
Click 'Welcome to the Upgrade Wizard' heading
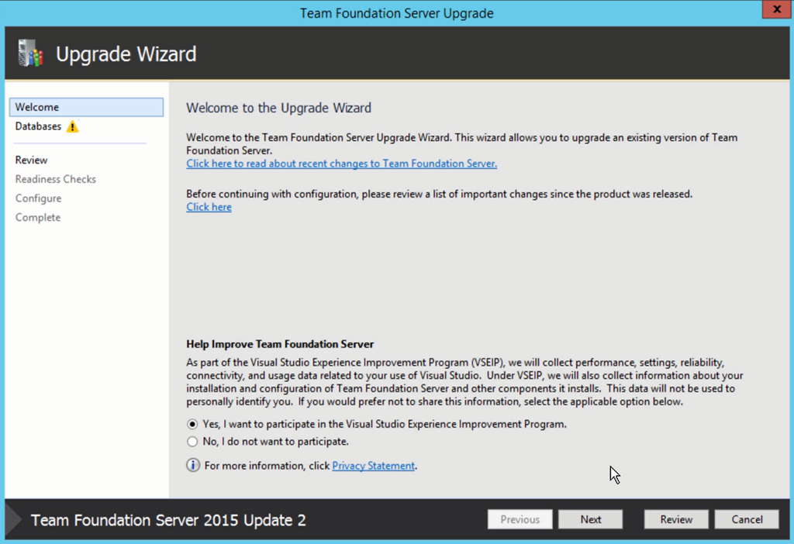coord(278,108)
